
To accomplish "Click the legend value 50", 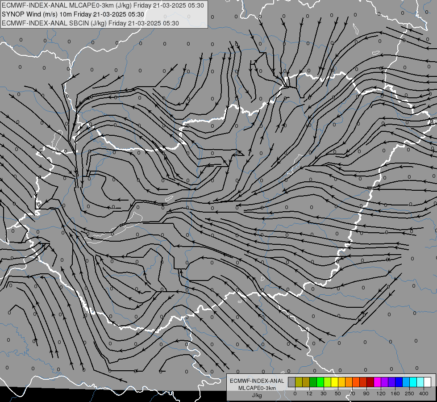I will coord(338,394).
